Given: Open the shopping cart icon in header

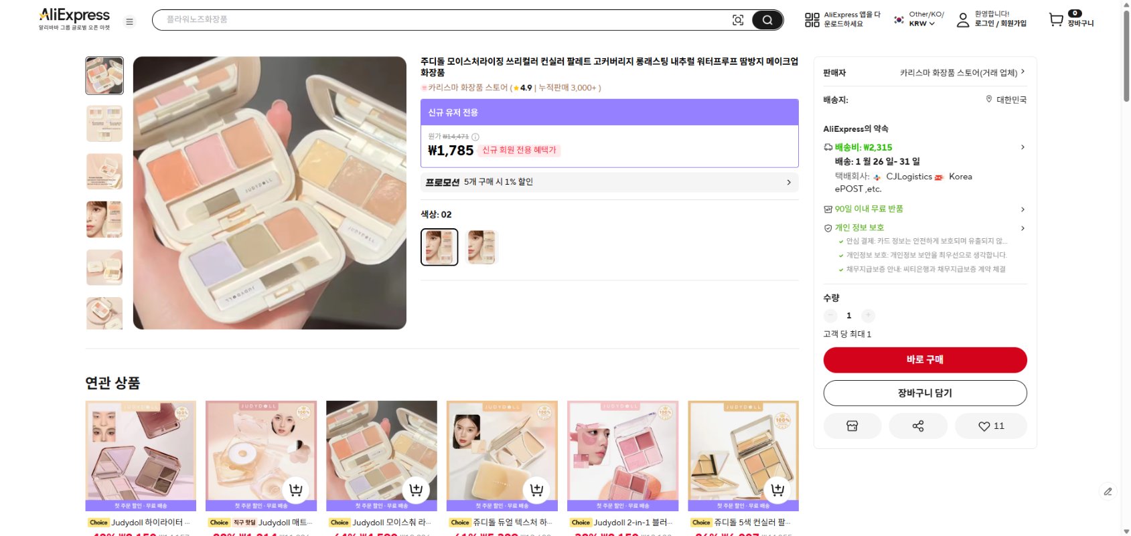Looking at the screenshot, I should tap(1056, 19).
